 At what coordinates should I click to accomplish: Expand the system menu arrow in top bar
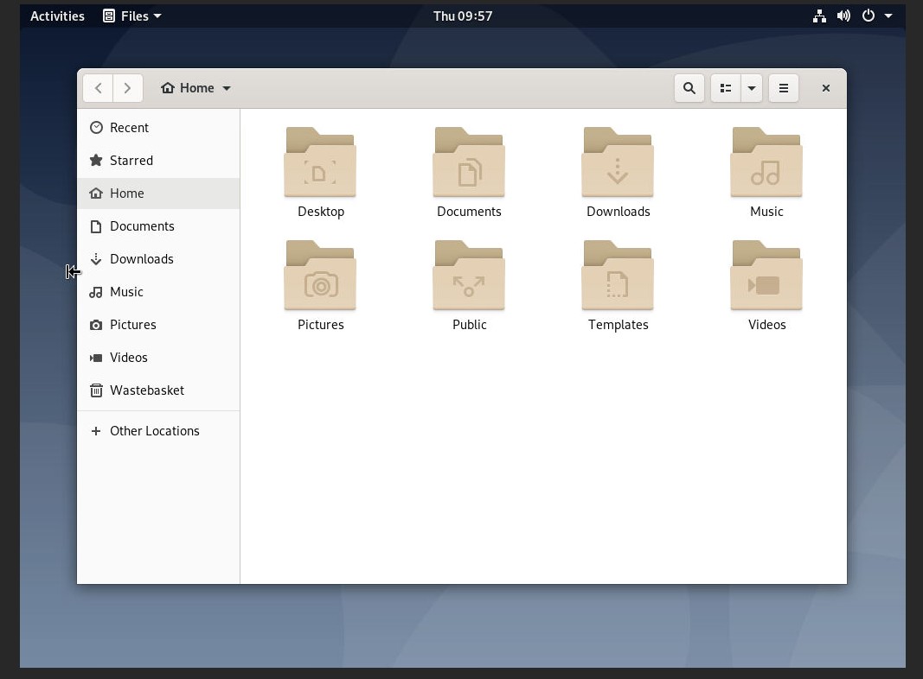point(888,16)
